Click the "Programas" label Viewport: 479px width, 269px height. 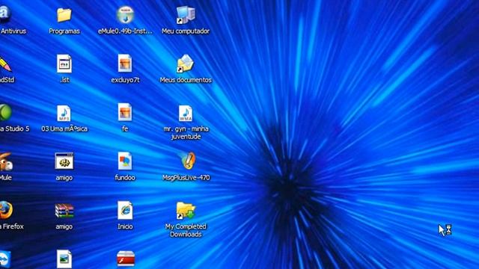click(x=64, y=31)
